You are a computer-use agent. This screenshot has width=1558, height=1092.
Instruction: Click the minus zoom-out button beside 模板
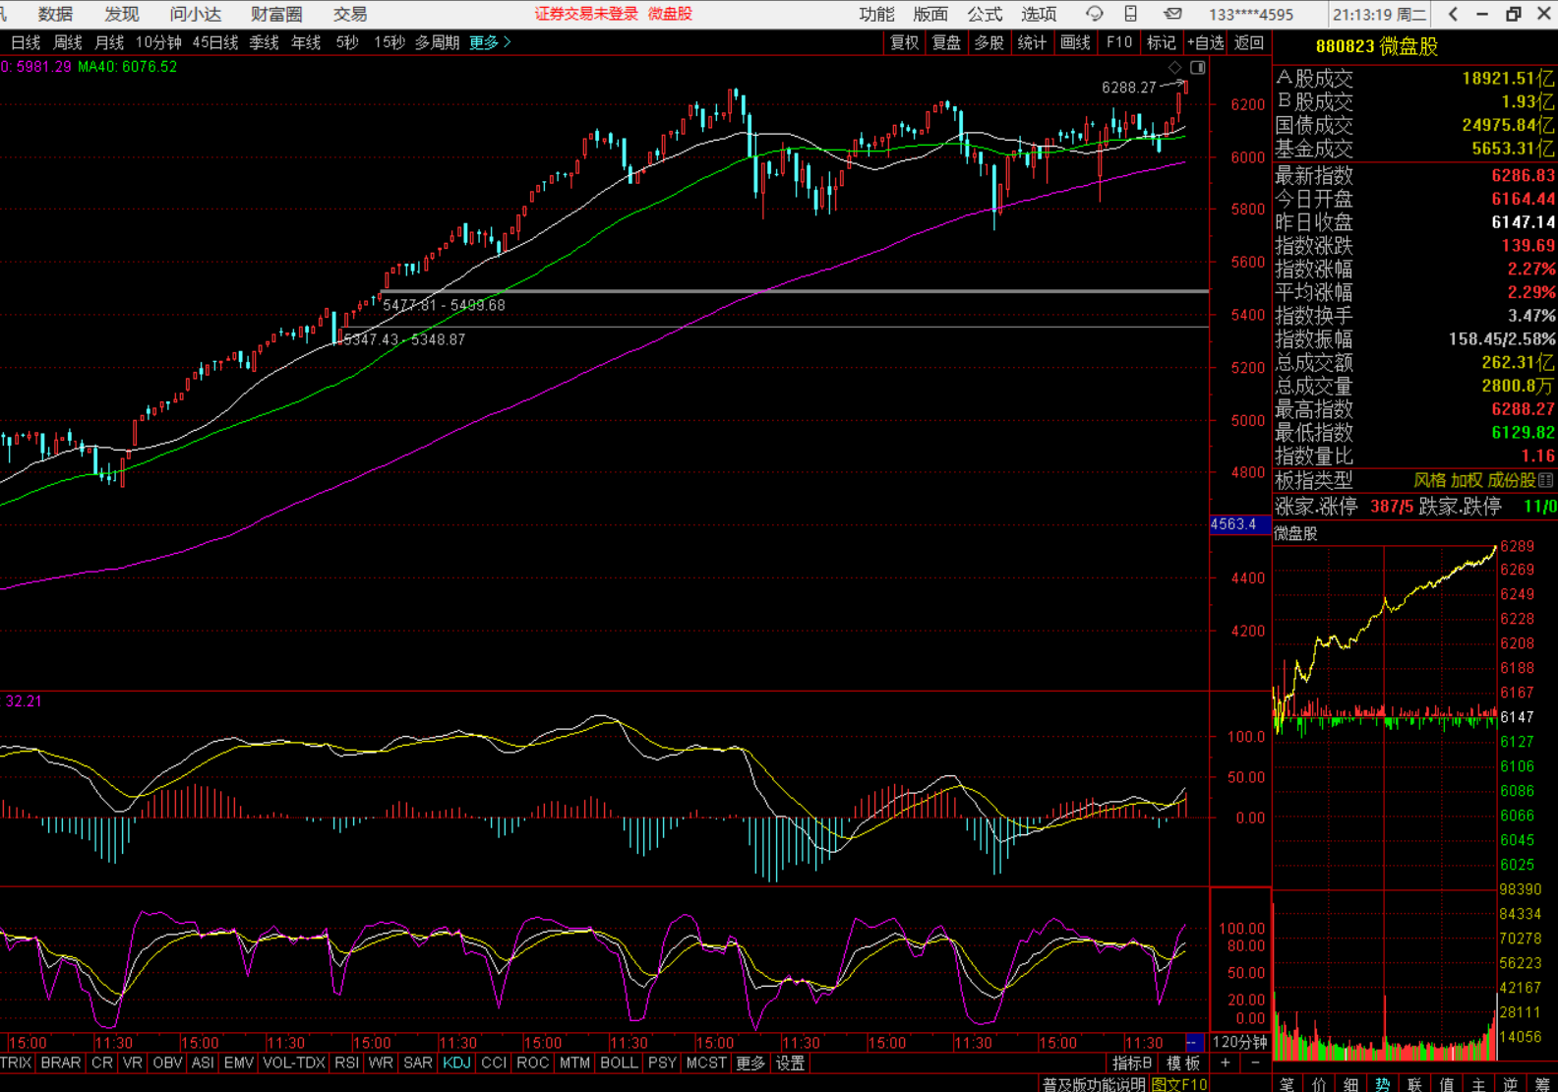tap(1255, 1062)
